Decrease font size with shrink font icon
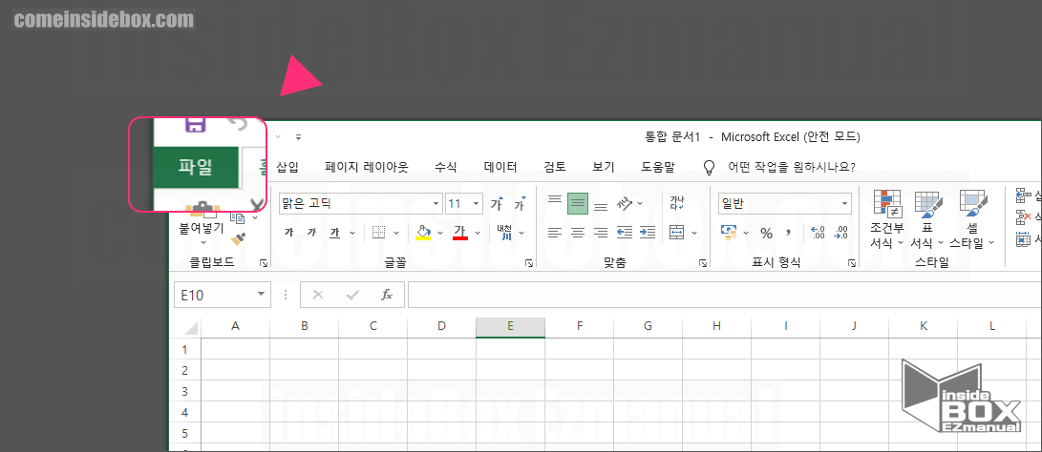The height and width of the screenshot is (452, 1042). [x=520, y=204]
